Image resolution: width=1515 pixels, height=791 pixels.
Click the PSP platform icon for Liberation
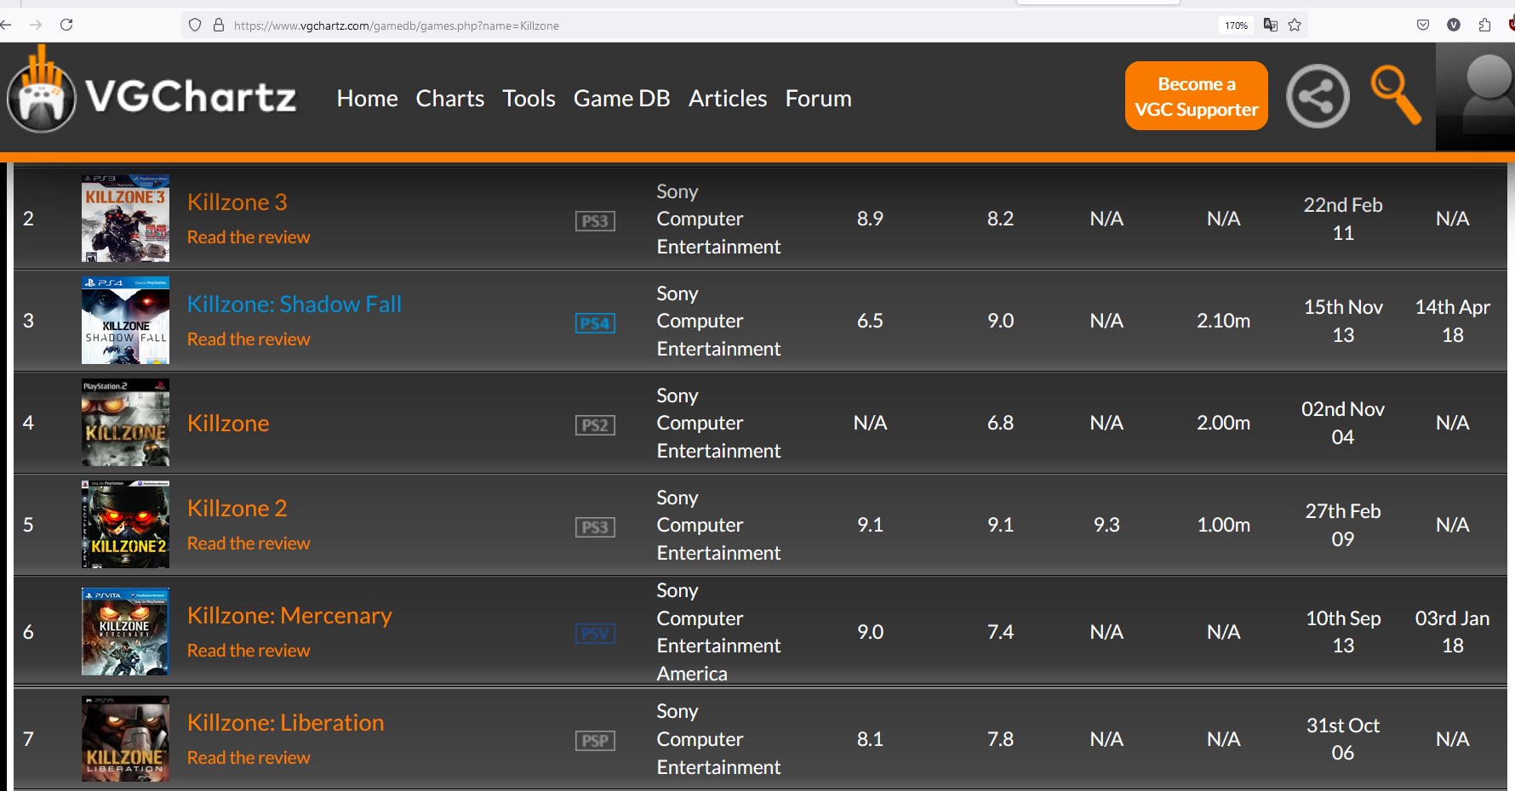pos(595,741)
